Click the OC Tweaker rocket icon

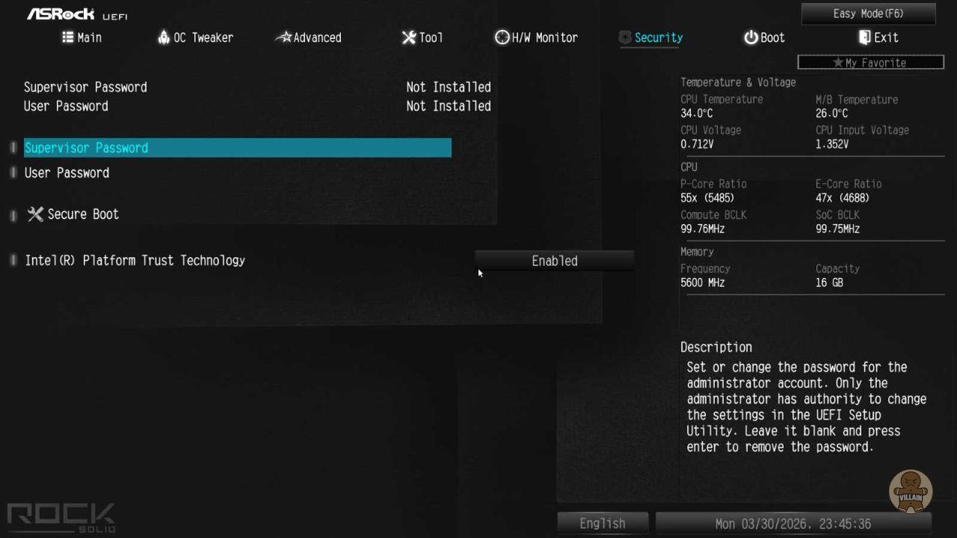tap(164, 37)
